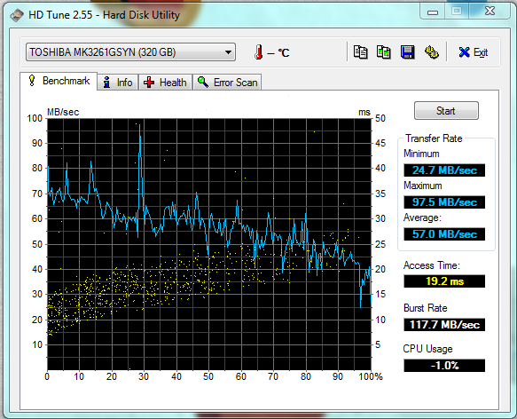The image size is (517, 419).
Task: Select the Benchmark tab
Action: 59,81
